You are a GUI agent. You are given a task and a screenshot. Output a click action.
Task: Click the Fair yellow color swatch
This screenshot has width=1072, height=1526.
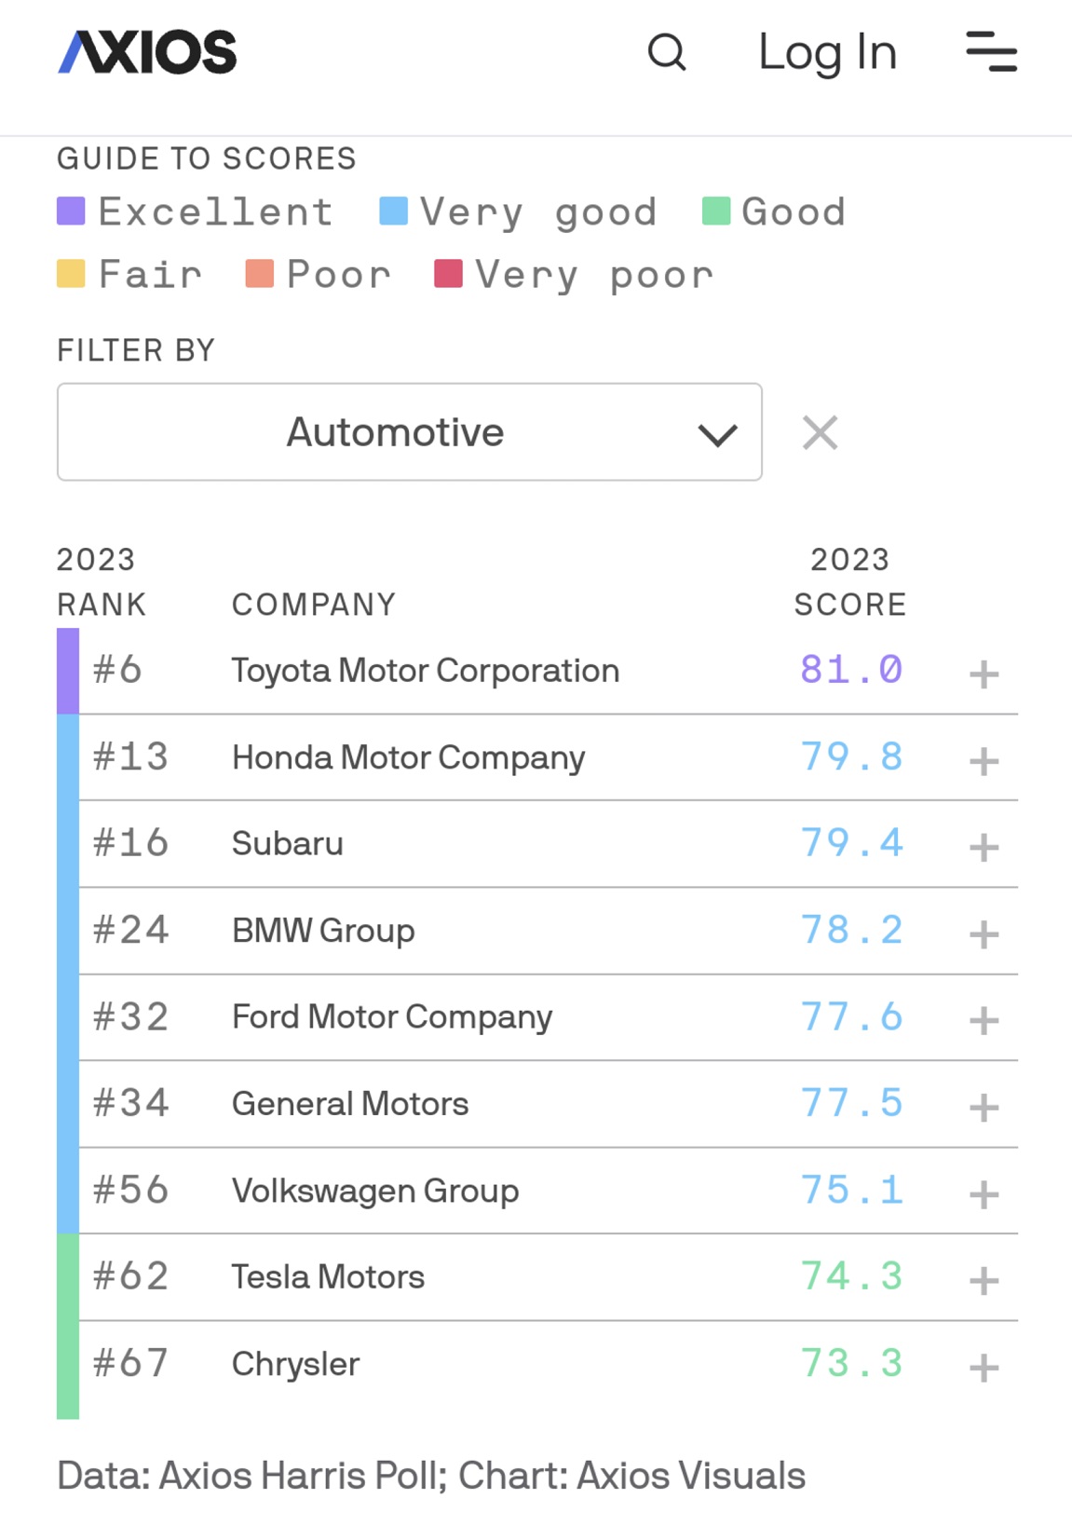click(x=73, y=273)
